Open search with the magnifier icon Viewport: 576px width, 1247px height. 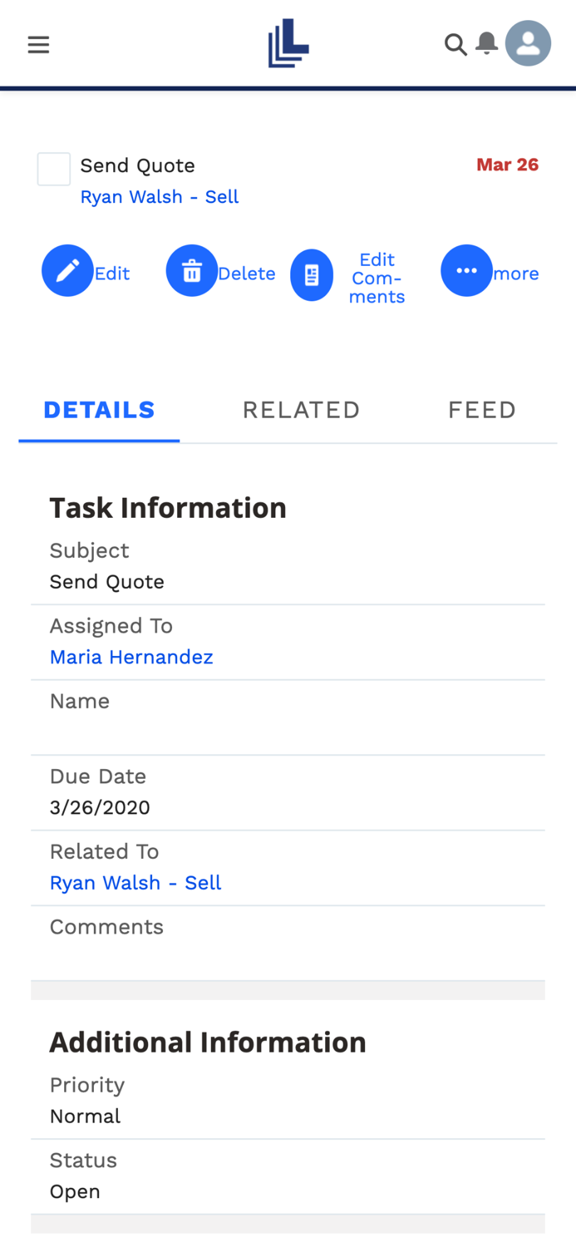pos(455,45)
